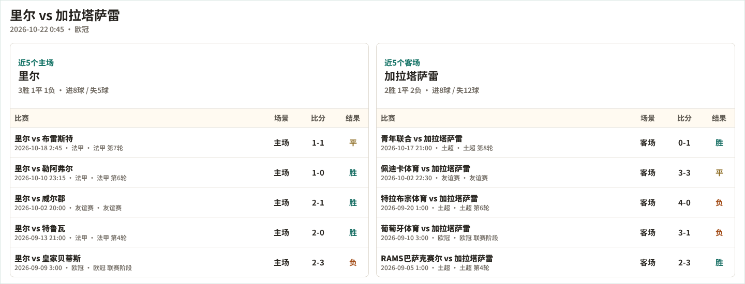
Task: Select the 特拉布宗体育 vs 加拉塔萨雷 match
Action: (x=556, y=202)
